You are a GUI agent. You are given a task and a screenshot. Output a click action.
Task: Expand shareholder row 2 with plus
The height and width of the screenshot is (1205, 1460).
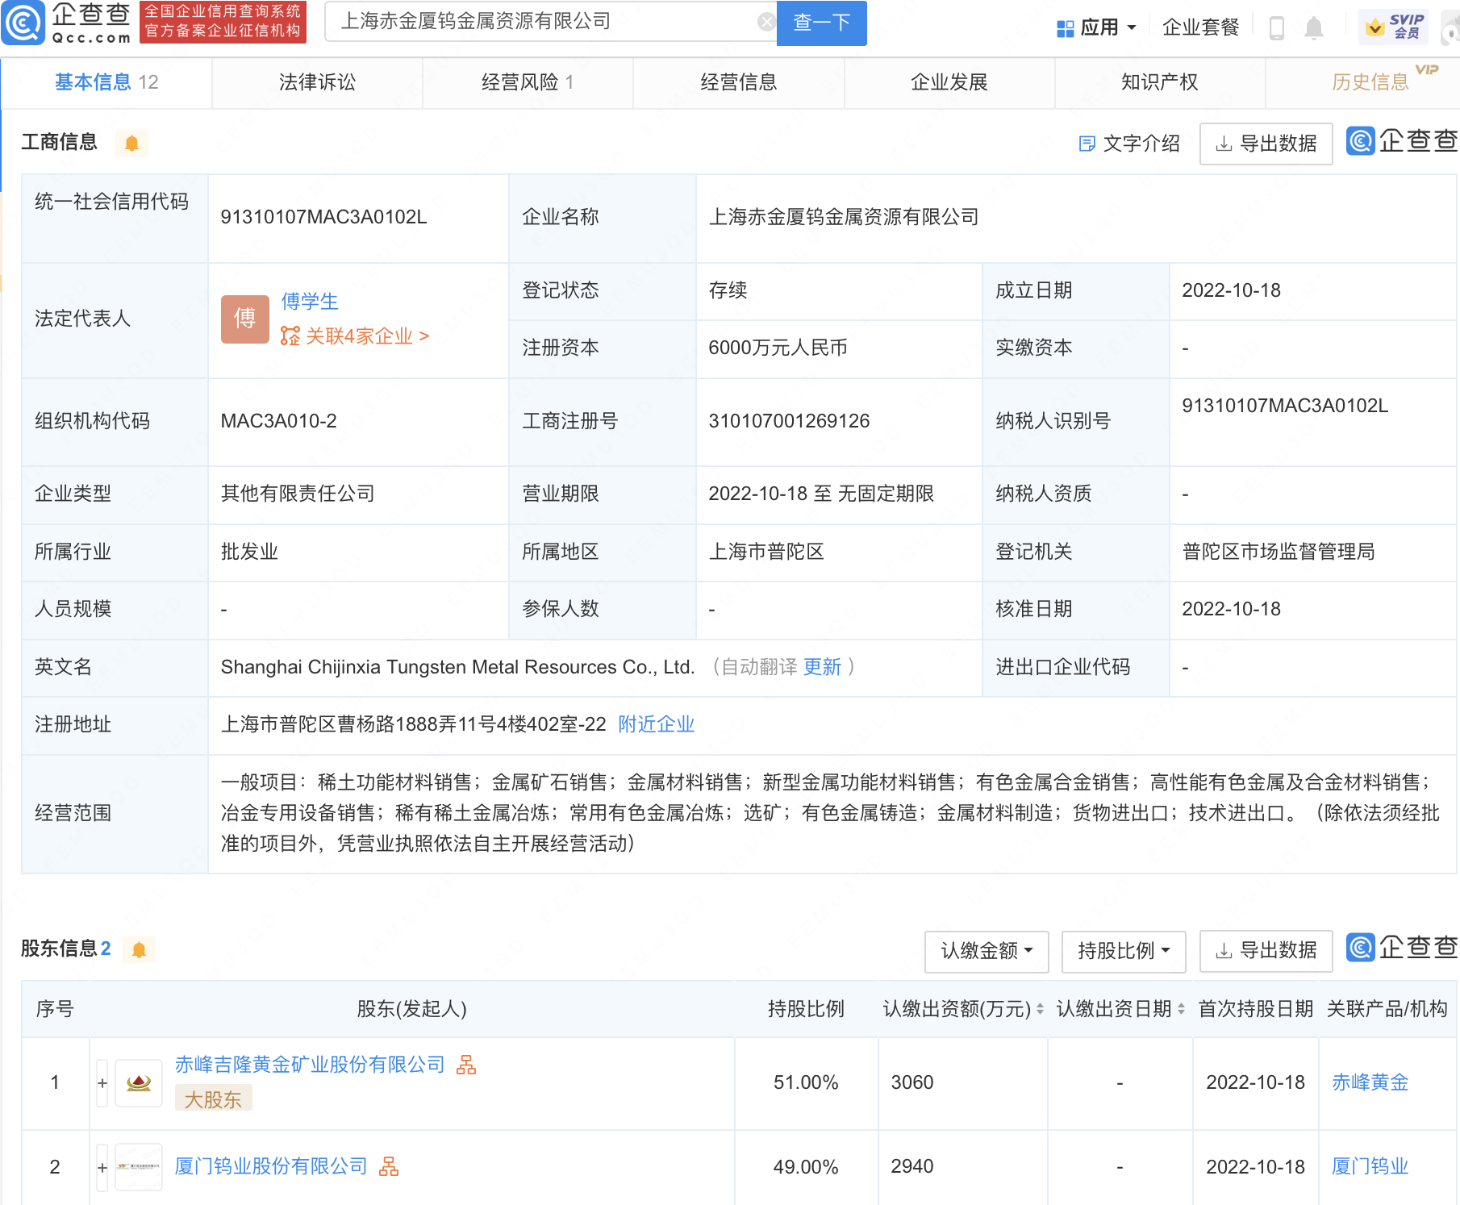click(102, 1167)
